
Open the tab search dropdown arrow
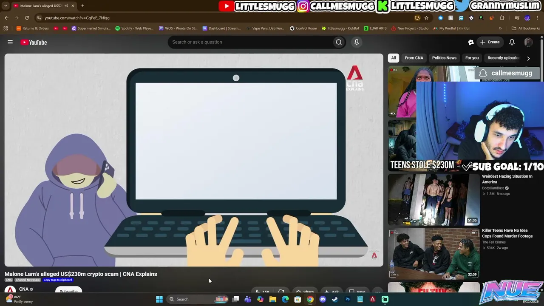pos(6,6)
